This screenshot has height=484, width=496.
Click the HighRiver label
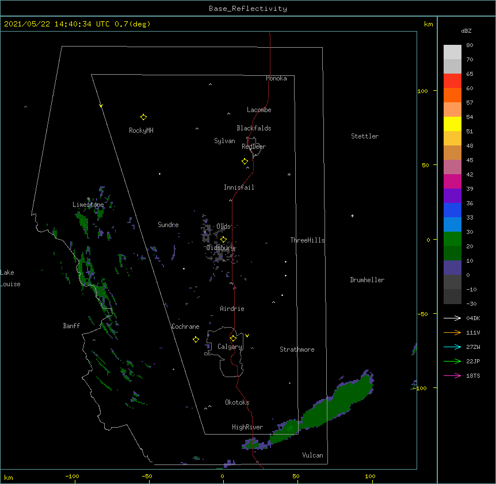point(247,427)
